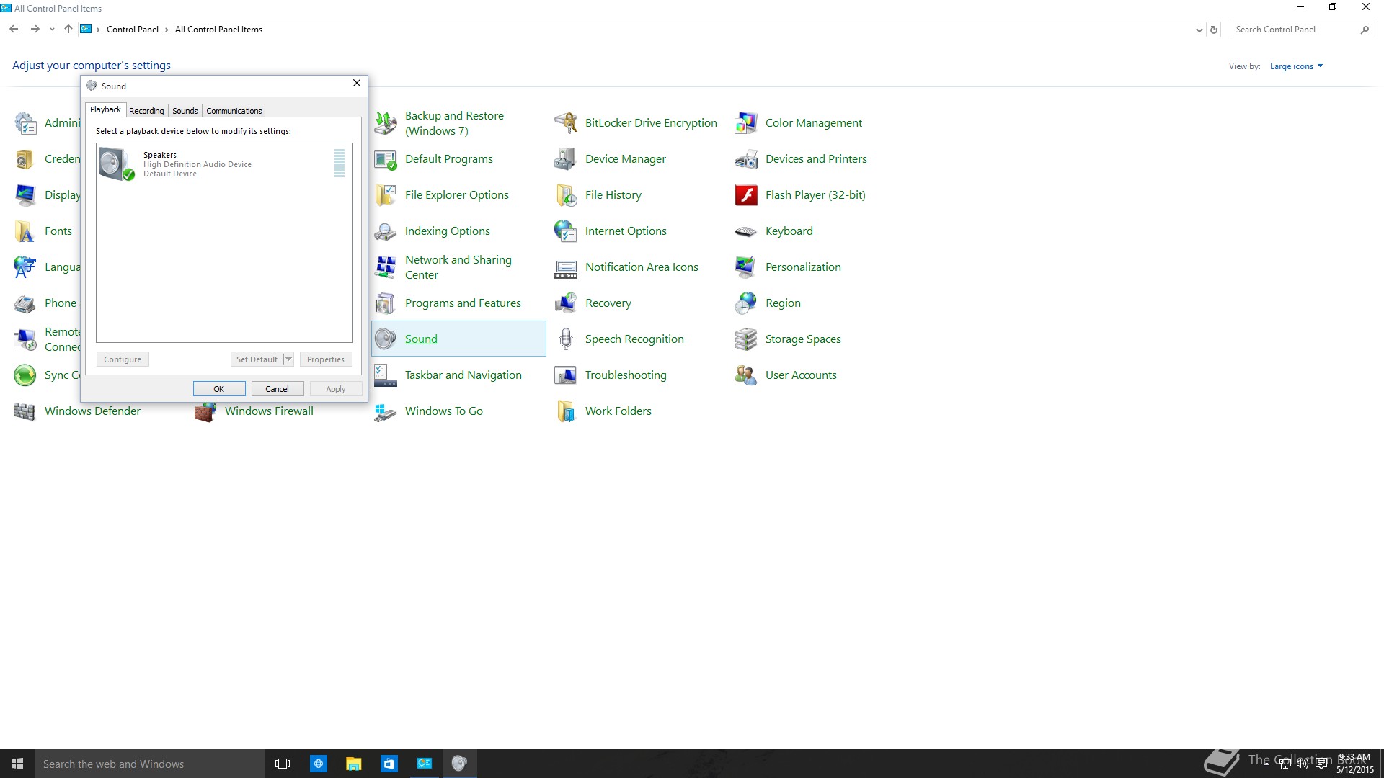The image size is (1384, 778).
Task: Open Windows To Go icon
Action: click(x=386, y=411)
